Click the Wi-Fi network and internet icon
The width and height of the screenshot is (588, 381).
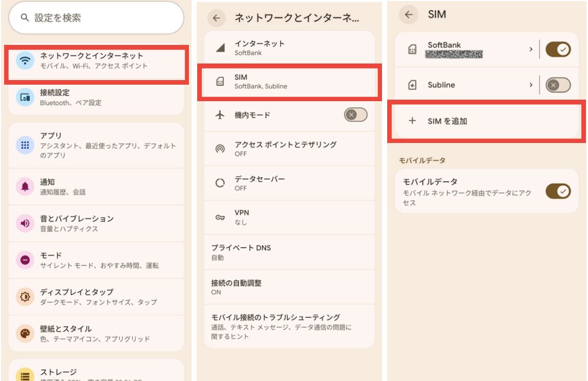pyautogui.click(x=25, y=60)
